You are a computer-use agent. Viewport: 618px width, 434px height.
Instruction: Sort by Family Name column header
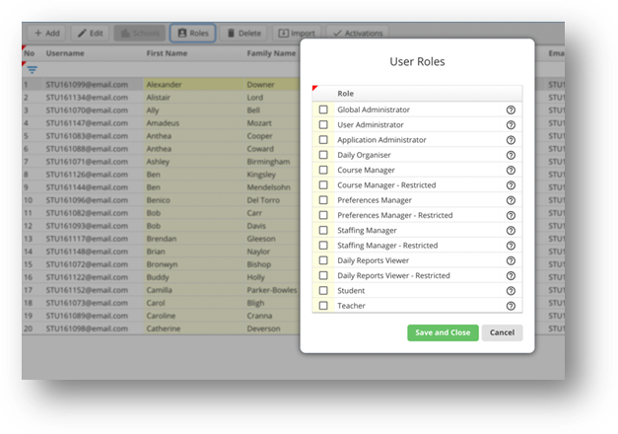click(271, 53)
